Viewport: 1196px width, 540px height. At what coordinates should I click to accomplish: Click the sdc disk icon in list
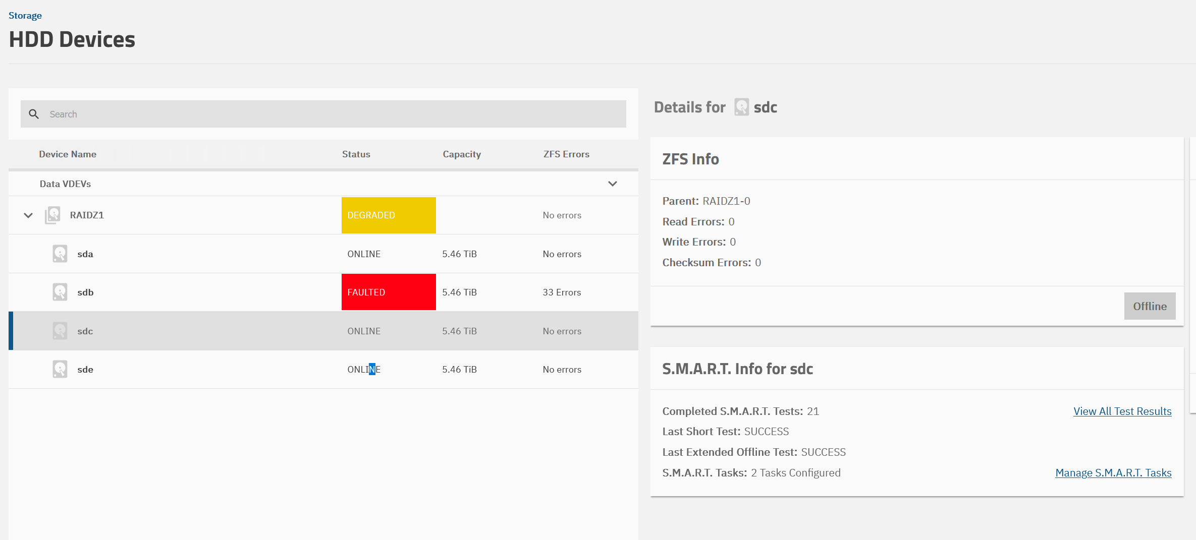[x=60, y=331]
